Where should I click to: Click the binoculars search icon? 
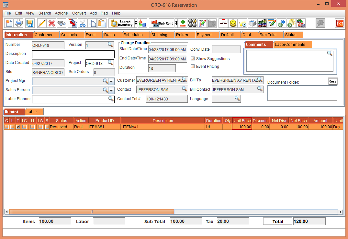(x=62, y=23)
